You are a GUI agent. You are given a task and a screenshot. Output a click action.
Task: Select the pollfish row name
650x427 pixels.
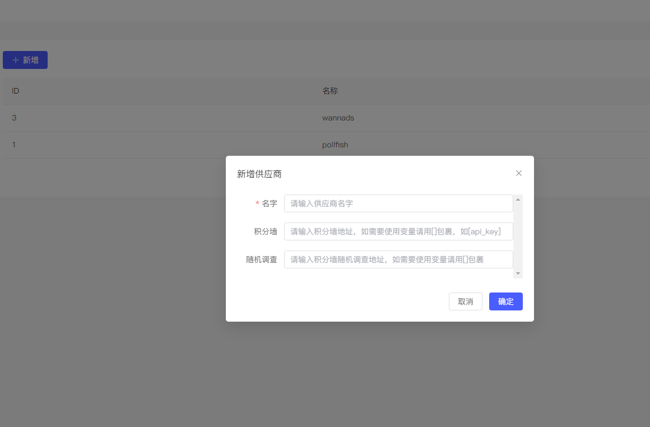(335, 145)
